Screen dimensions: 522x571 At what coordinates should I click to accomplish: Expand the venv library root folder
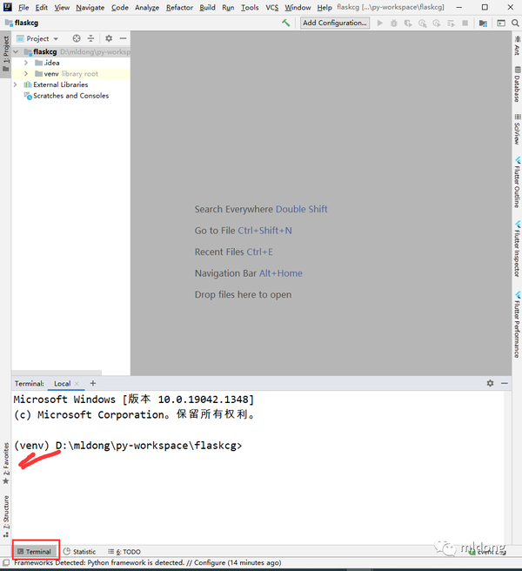[x=26, y=74]
